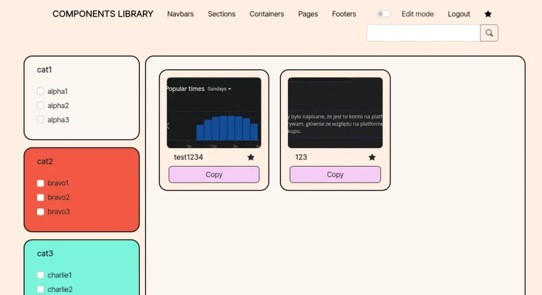Open the Footers nav item
Viewport: 542px width, 295px height.
click(344, 14)
